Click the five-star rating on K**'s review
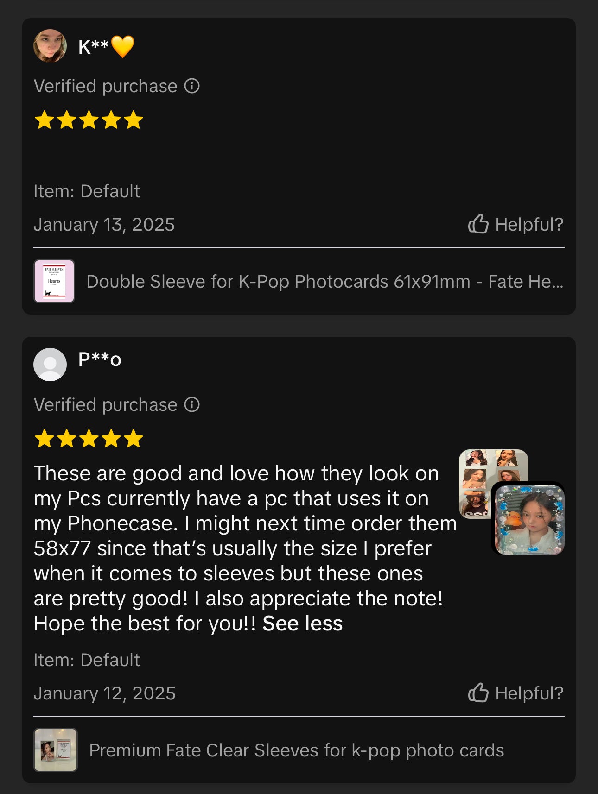This screenshot has width=598, height=794. 89,120
